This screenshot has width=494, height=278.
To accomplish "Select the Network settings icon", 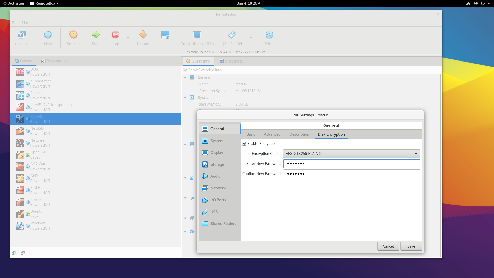I will (x=205, y=188).
